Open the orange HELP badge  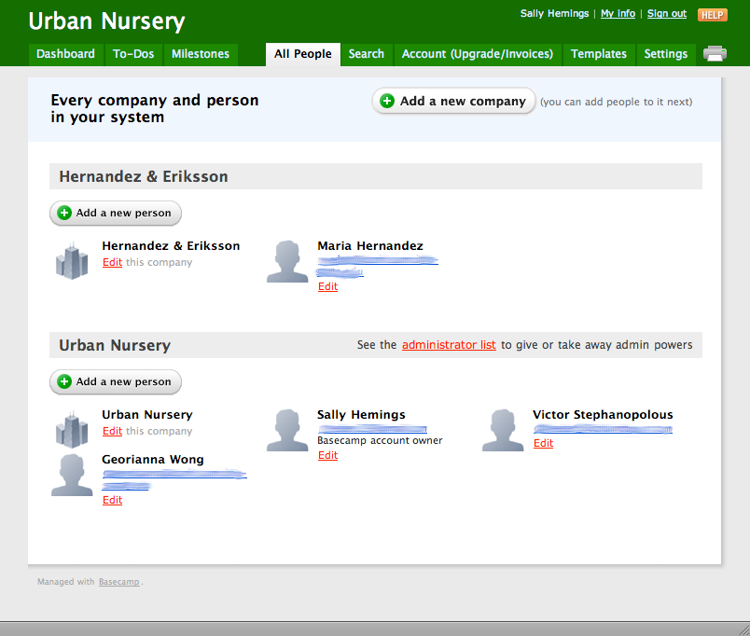712,15
